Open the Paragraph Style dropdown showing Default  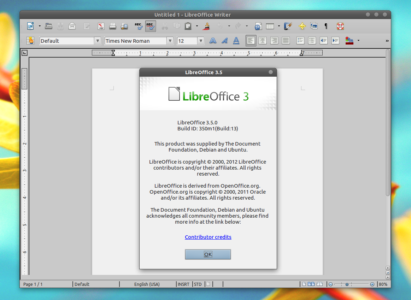click(98, 41)
